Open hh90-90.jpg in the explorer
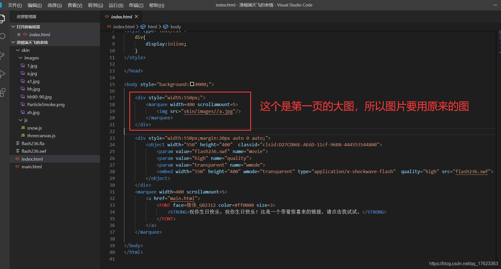 click(55, 97)
